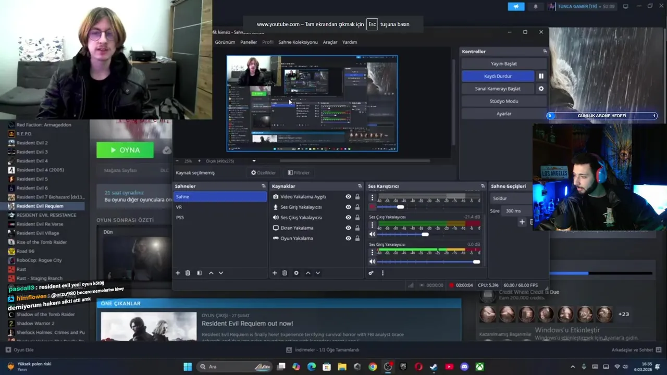This screenshot has height=375, width=667.
Task: Move source up in Kaynaklar toolbar
Action: [x=308, y=273]
